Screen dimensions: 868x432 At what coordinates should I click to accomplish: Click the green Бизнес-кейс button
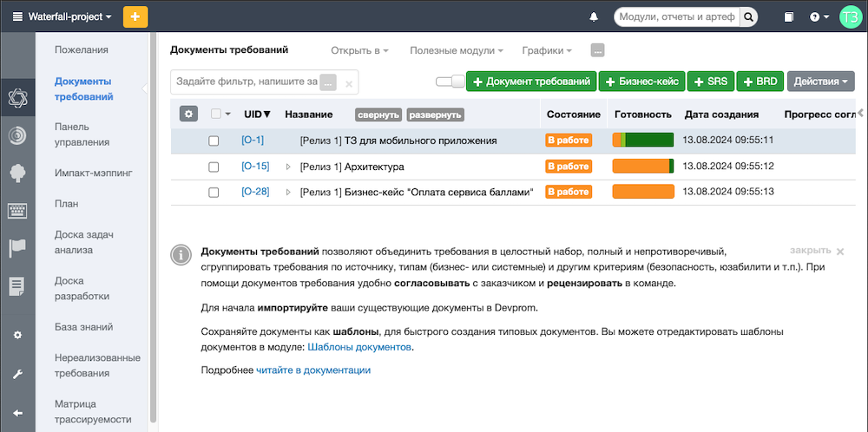pyautogui.click(x=641, y=82)
